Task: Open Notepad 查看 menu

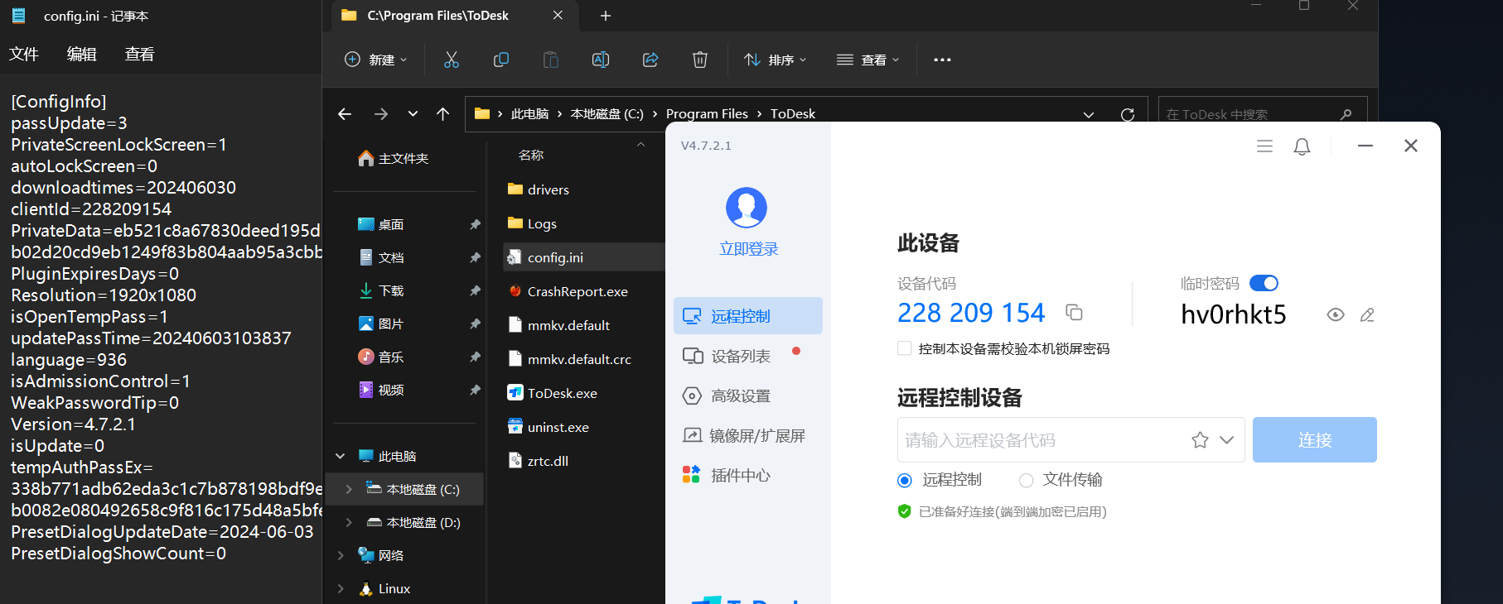Action: click(x=139, y=54)
